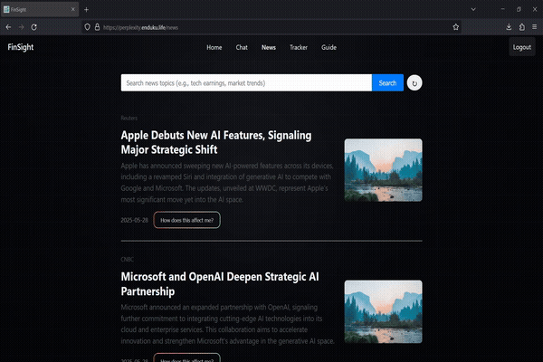The image size is (543, 362).
Task: Go back to the previous page
Action: 8,27
